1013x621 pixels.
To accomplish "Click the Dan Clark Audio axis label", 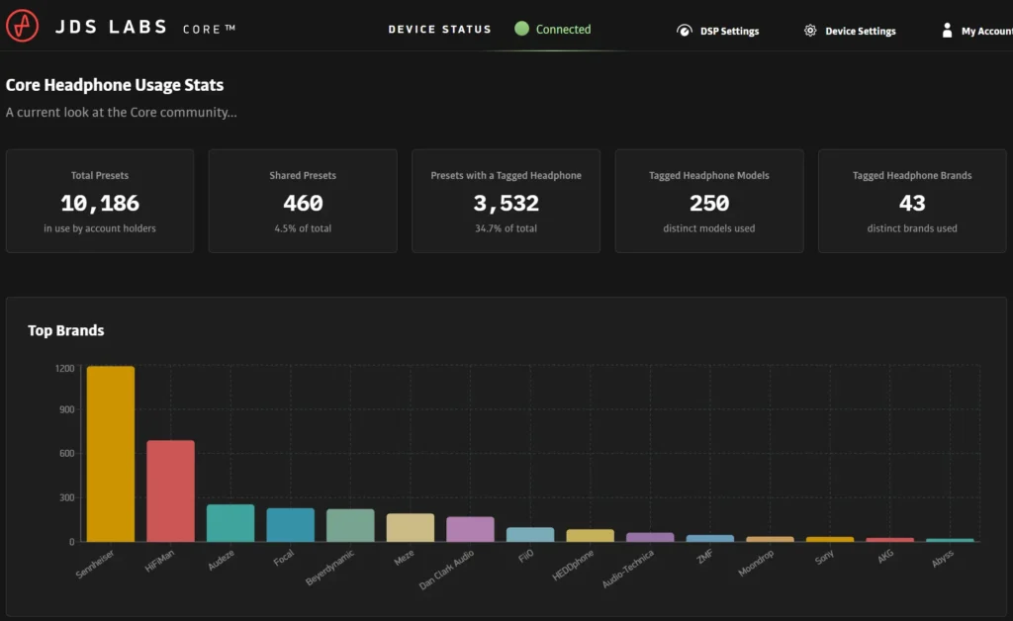I will pos(446,570).
